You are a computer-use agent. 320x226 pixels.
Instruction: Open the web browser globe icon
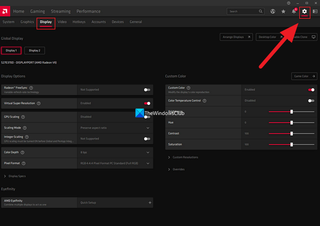tap(273, 11)
